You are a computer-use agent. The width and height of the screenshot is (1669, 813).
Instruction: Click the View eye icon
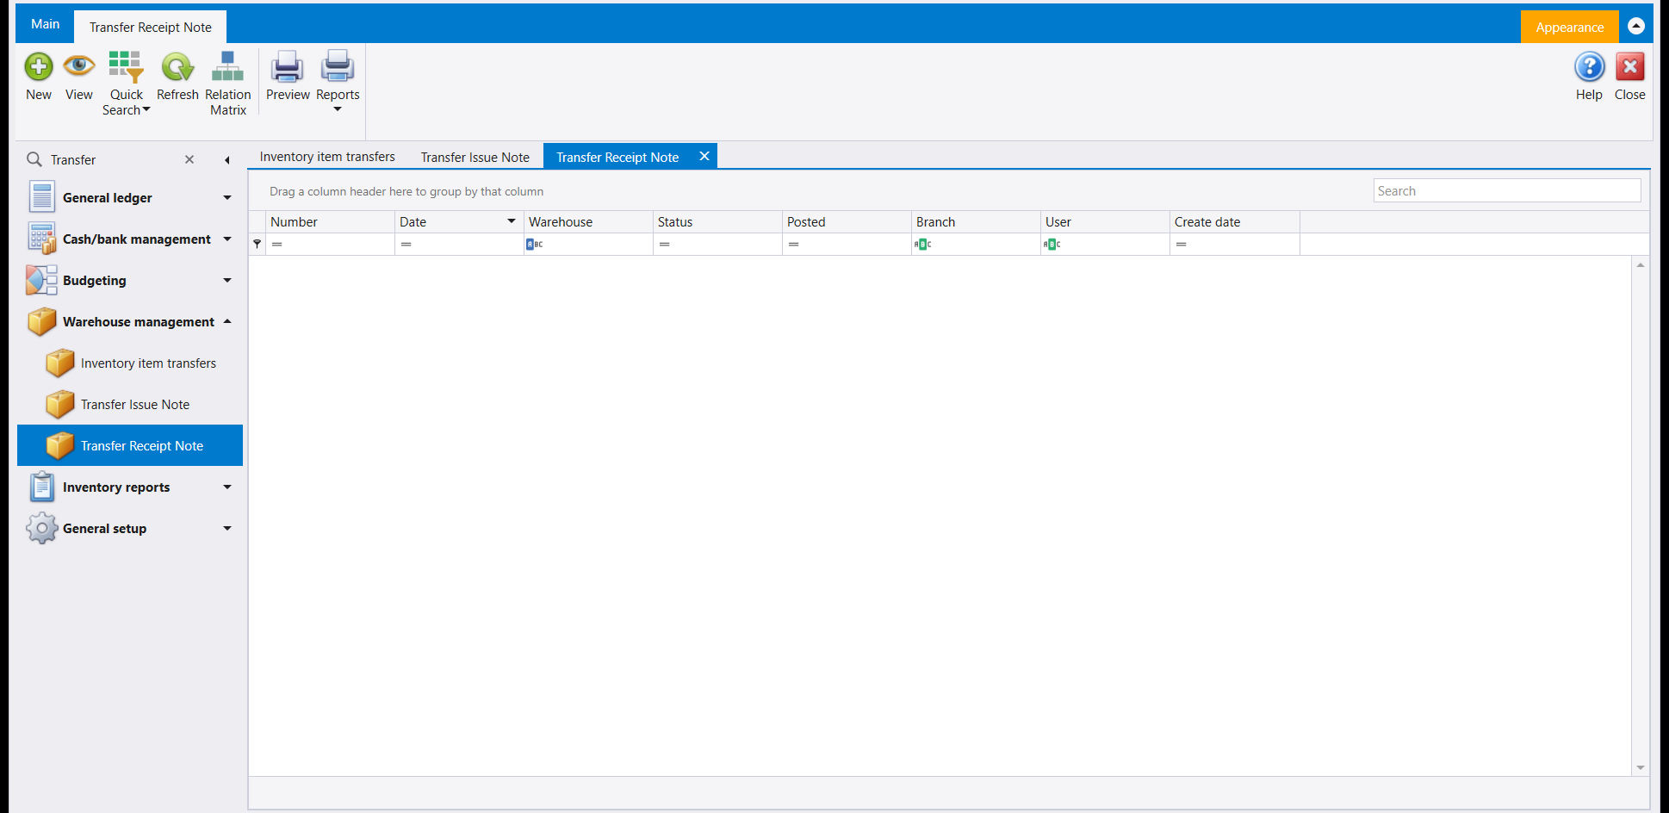tap(79, 65)
